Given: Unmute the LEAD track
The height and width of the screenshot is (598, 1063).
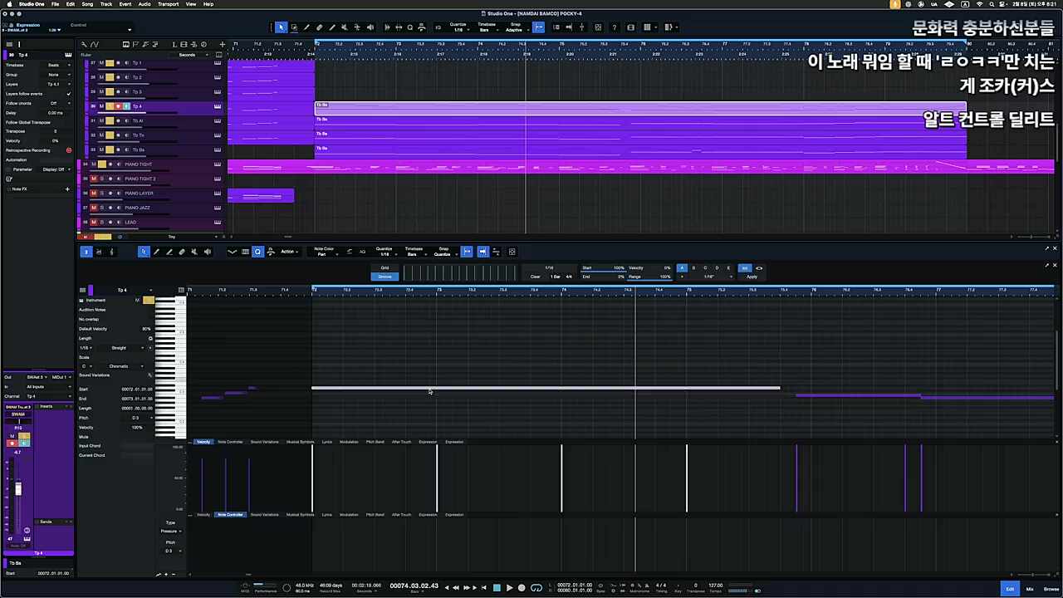Looking at the screenshot, I should click(x=93, y=223).
